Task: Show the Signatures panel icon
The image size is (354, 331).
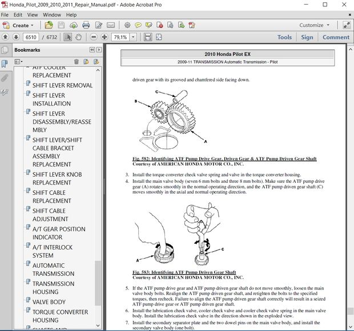Action: pos(5,92)
